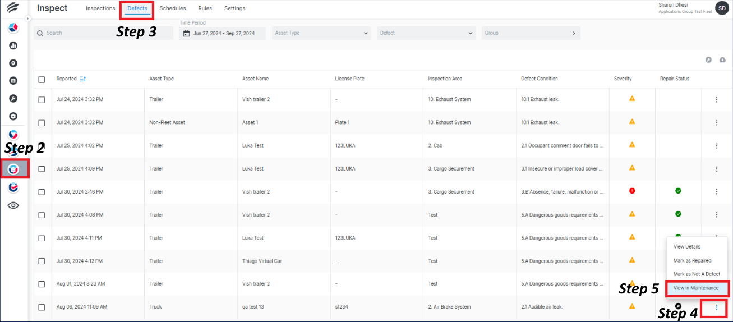The width and height of the screenshot is (733, 322).
Task: Click the Thiago Virtual Car asset name
Action: pyautogui.click(x=263, y=261)
